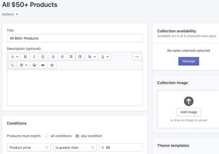Screen dimensions: 219x154
Task: Open the text alignment dropdown
Action: [92, 57]
